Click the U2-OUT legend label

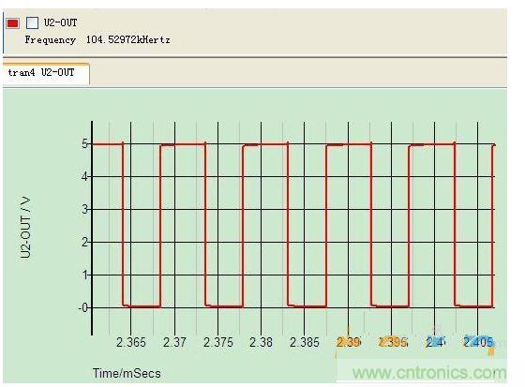pyautogui.click(x=61, y=22)
